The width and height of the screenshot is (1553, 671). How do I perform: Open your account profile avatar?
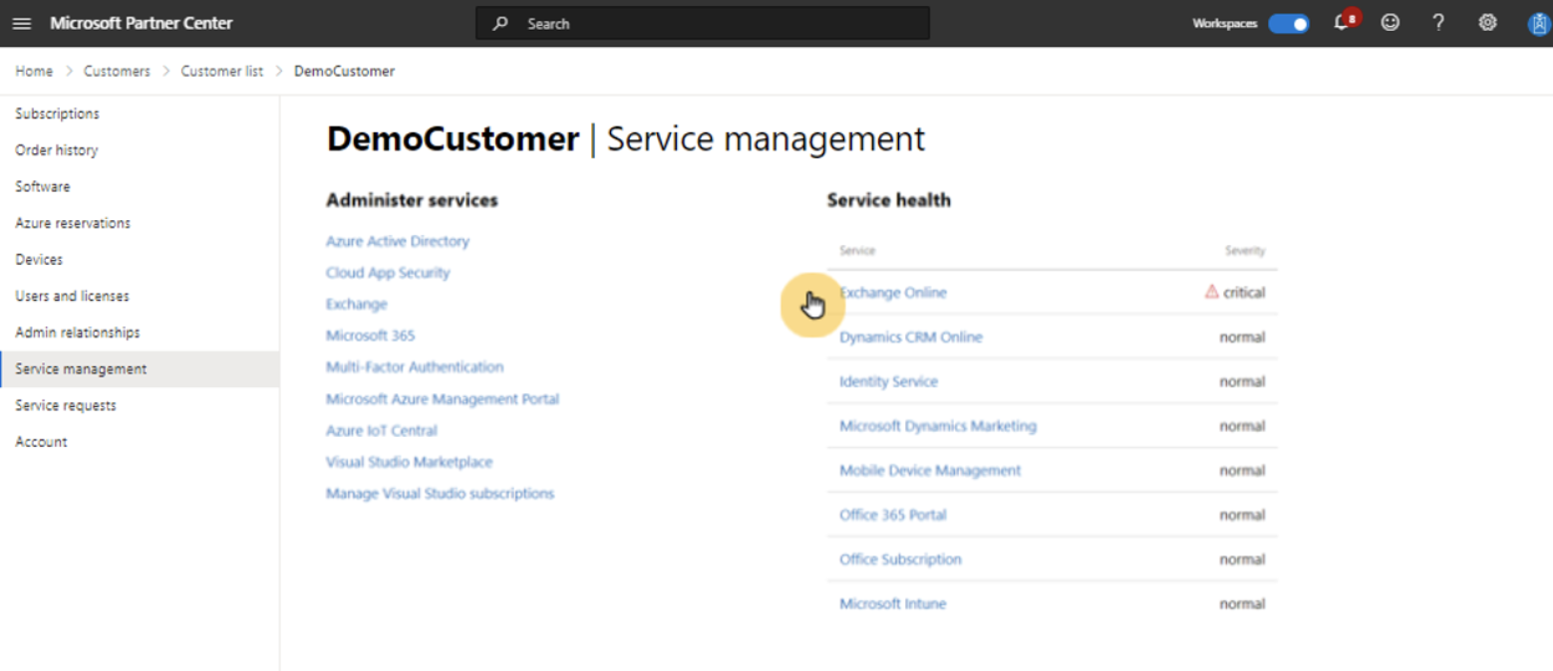(1535, 23)
